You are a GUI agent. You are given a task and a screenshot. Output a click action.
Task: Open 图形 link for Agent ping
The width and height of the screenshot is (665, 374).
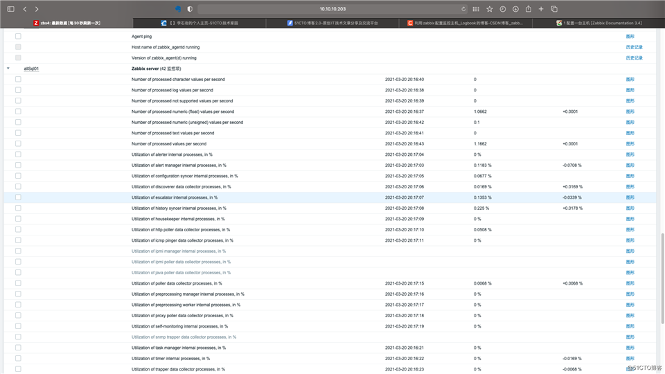point(630,37)
